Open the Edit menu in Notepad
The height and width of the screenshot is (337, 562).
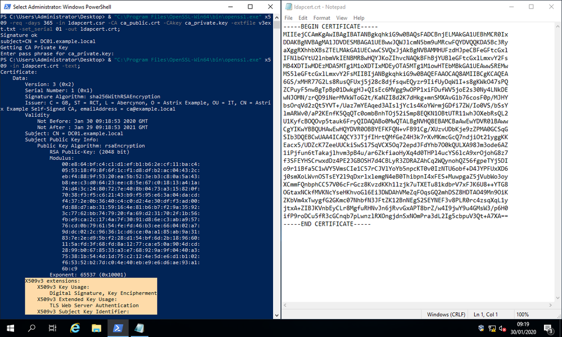pyautogui.click(x=303, y=17)
